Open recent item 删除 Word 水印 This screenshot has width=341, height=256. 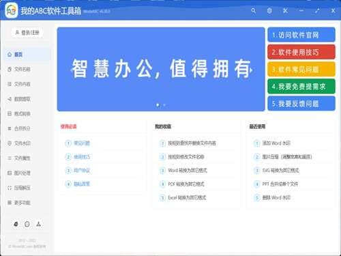[x=276, y=197]
